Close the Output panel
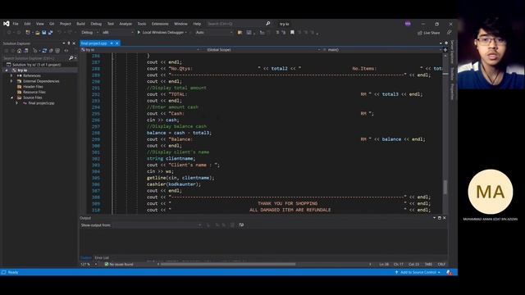The height and width of the screenshot is (295, 525). pyautogui.click(x=445, y=218)
